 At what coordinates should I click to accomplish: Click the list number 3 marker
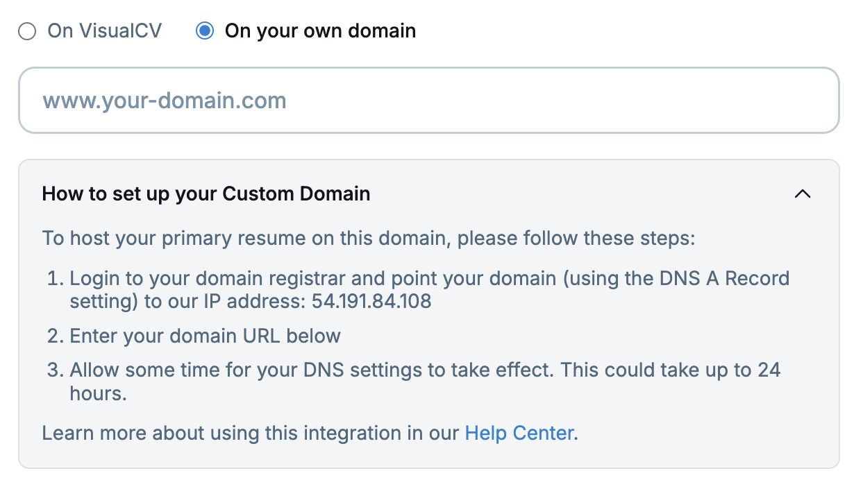pyautogui.click(x=54, y=370)
